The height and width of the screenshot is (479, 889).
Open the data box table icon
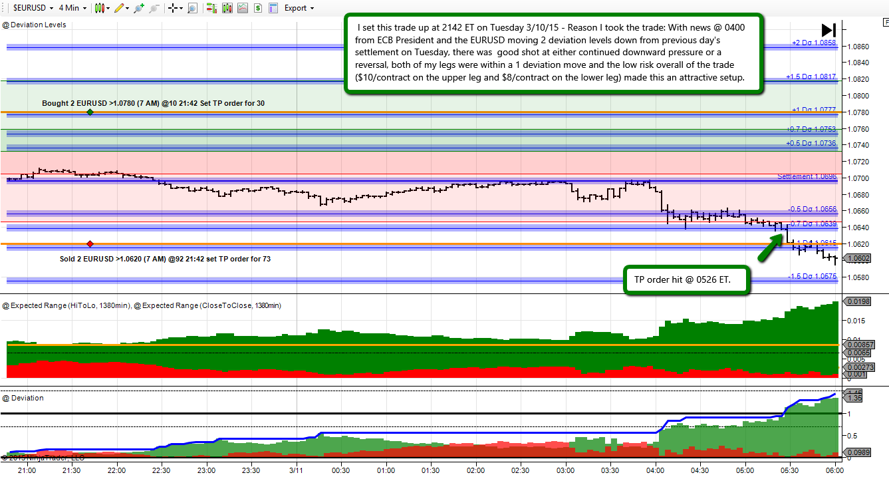click(x=273, y=8)
